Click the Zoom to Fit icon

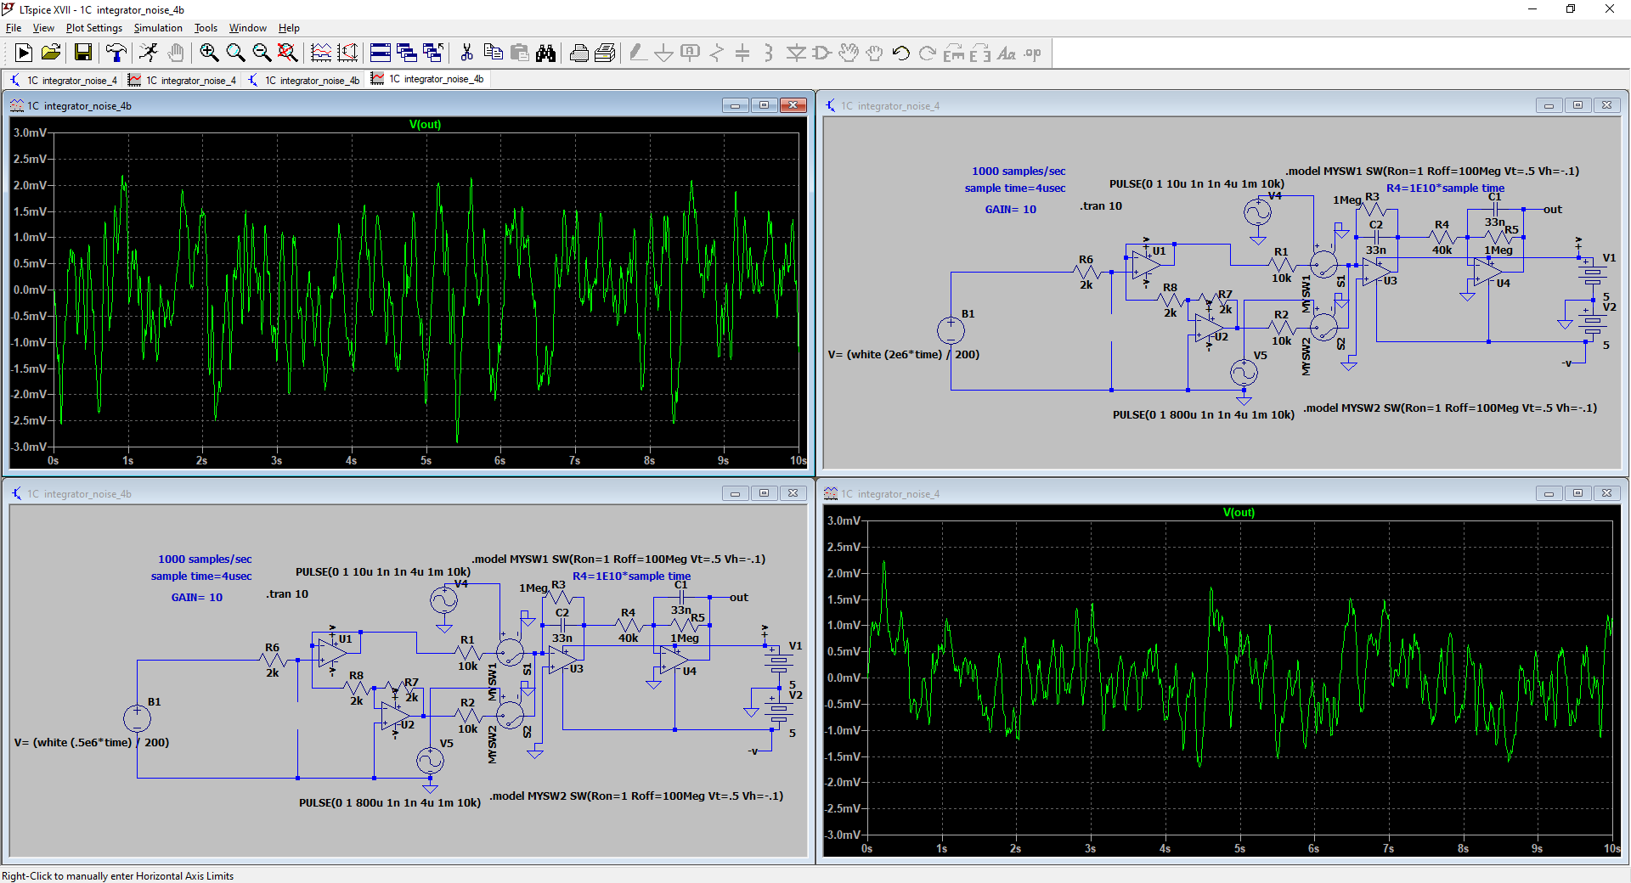[x=288, y=53]
